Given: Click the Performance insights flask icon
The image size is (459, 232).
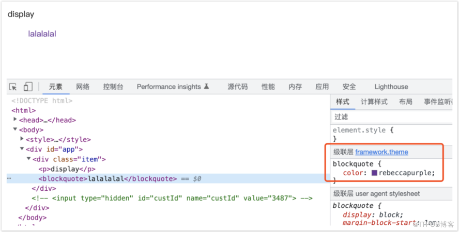Looking at the screenshot, I should (x=206, y=87).
